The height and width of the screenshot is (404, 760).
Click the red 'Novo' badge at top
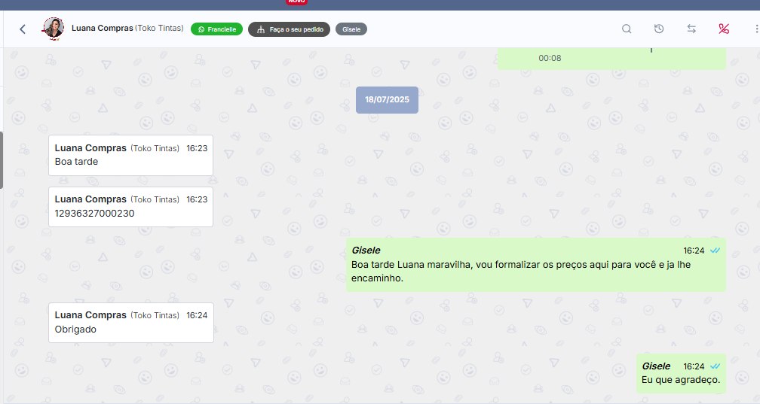click(x=297, y=2)
